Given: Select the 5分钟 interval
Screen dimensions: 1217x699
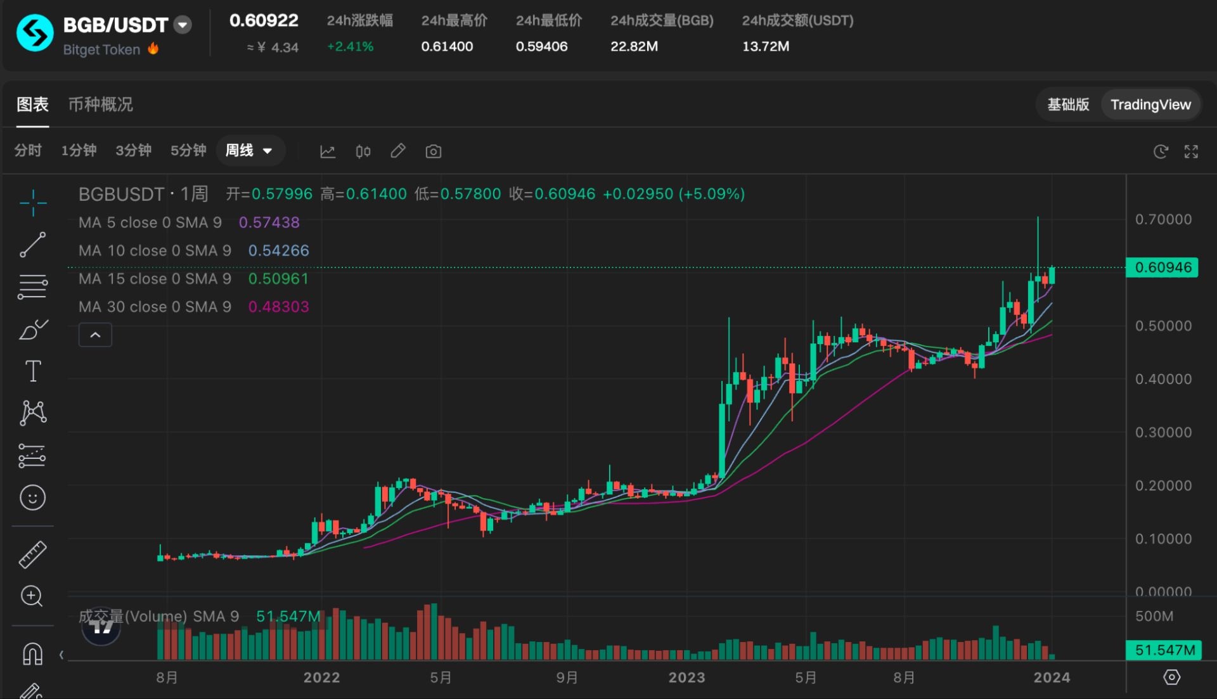Looking at the screenshot, I should (188, 151).
